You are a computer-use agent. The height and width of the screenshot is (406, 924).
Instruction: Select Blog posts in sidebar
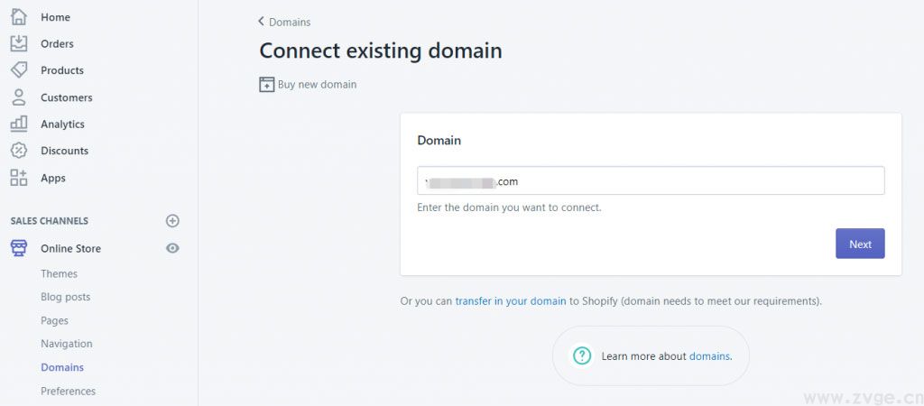[x=65, y=297]
